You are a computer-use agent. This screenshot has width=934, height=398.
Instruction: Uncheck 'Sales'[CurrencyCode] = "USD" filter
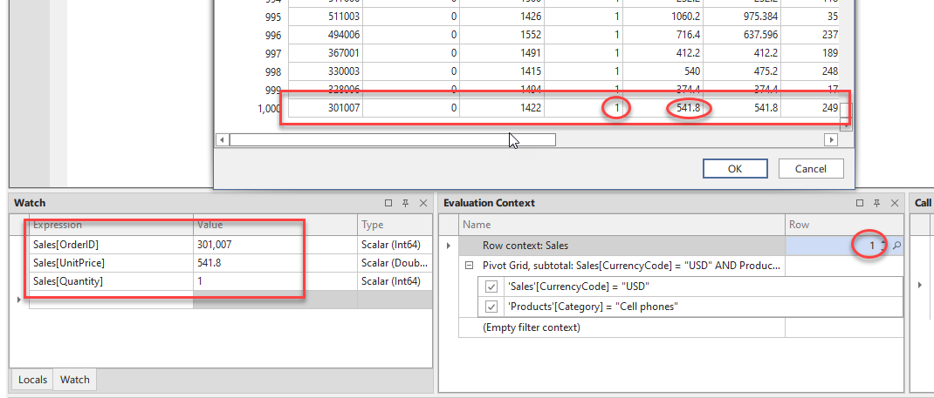coord(491,287)
